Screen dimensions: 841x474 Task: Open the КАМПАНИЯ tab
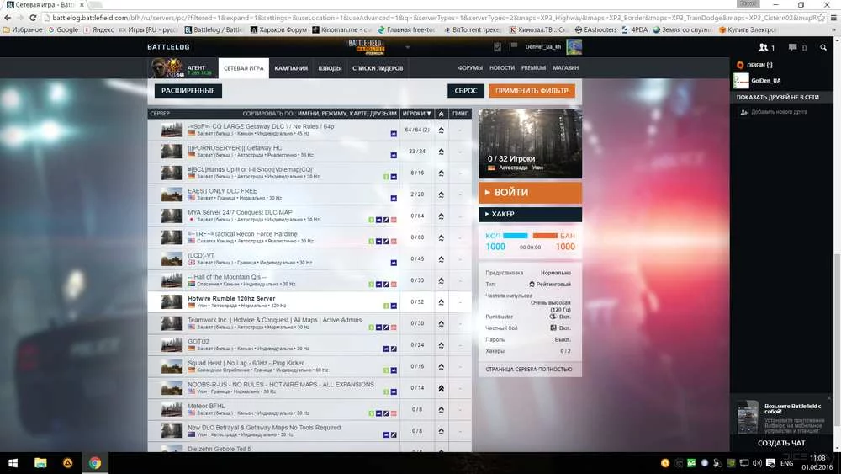pyautogui.click(x=291, y=68)
